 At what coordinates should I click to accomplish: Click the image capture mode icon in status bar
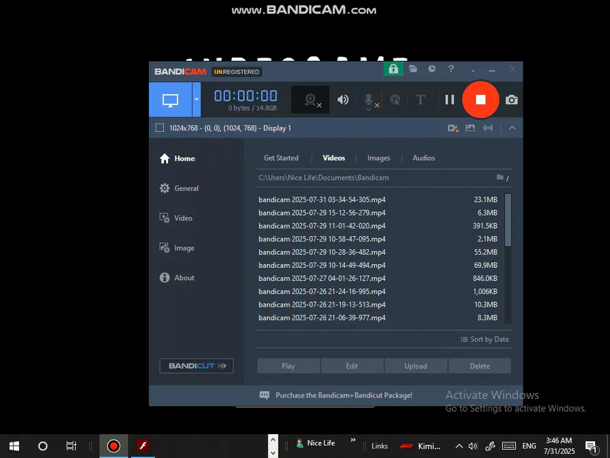pos(470,128)
